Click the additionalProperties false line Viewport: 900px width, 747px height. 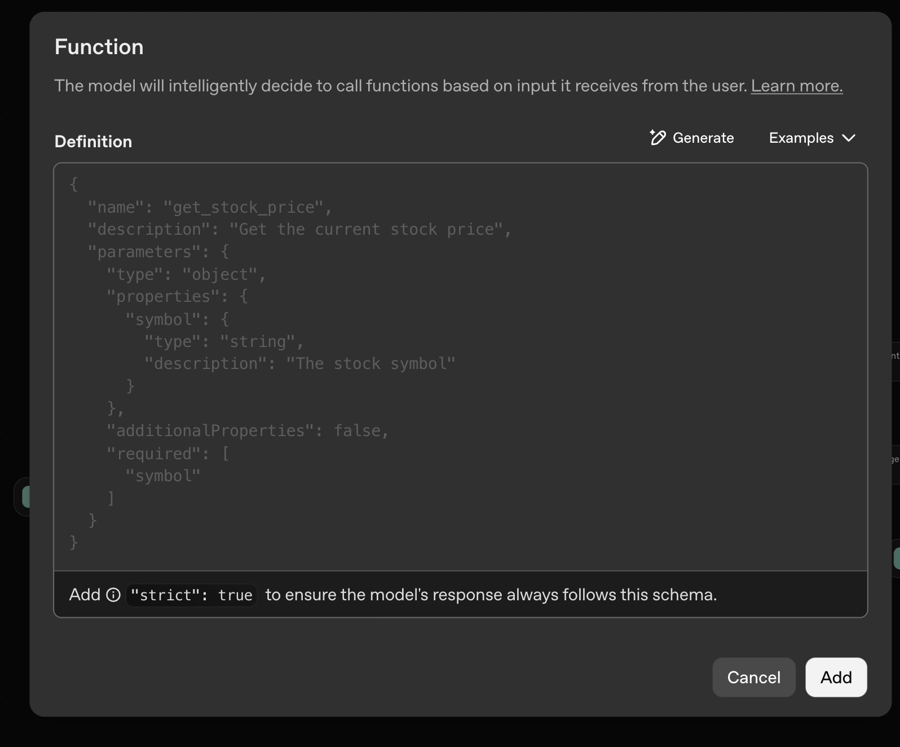(248, 431)
